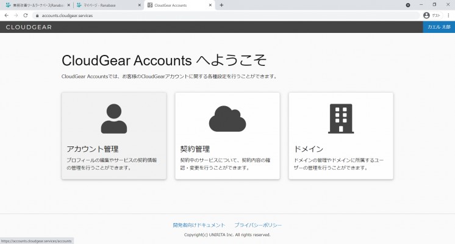Open a new tab with plus icon
The height and width of the screenshot is (244, 455).
pos(221,5)
